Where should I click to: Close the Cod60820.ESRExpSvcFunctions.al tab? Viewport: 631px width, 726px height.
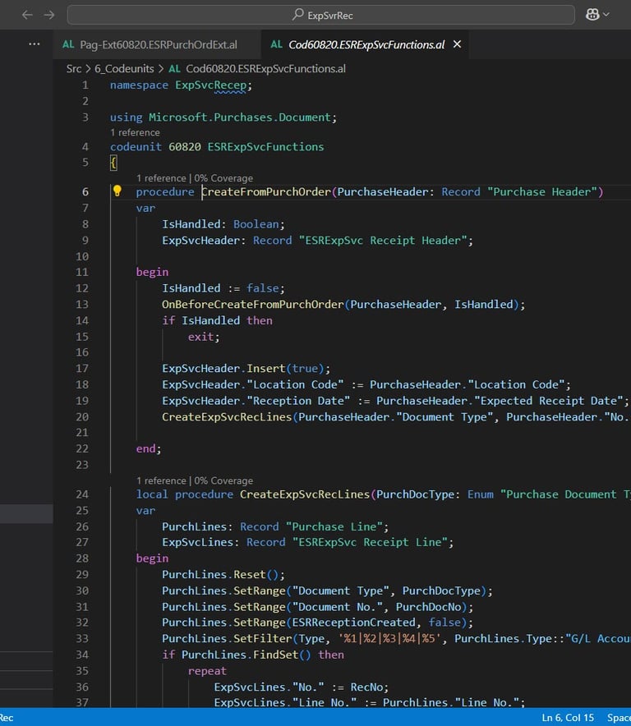click(458, 44)
